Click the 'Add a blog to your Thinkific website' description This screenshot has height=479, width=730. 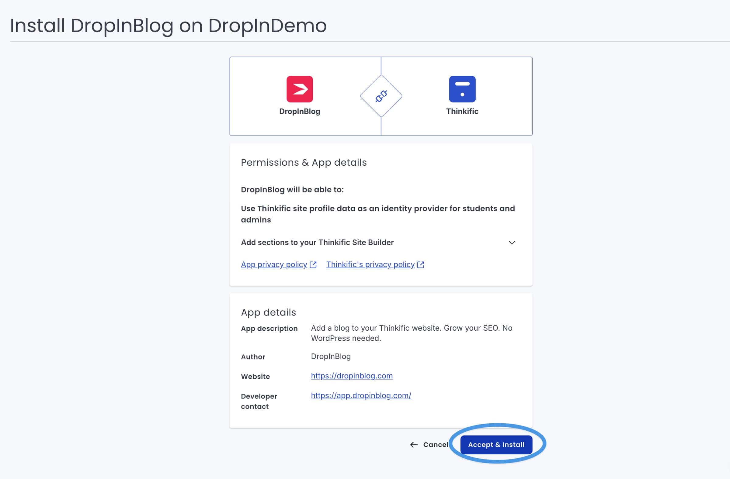click(x=412, y=333)
